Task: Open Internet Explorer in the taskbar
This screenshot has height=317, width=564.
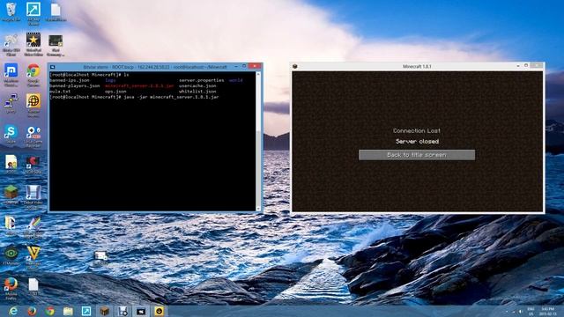Action: pos(13,311)
